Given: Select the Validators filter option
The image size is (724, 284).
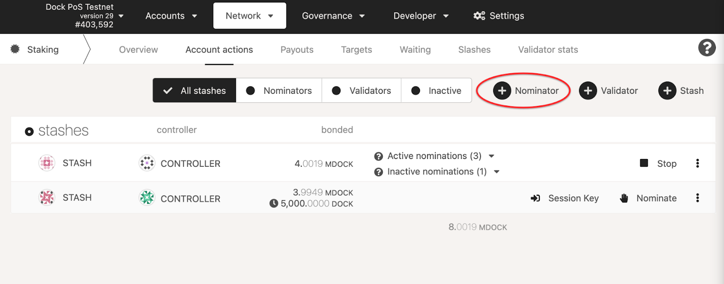Looking at the screenshot, I should 362,91.
